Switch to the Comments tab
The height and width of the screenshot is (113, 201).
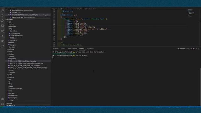point(90,49)
